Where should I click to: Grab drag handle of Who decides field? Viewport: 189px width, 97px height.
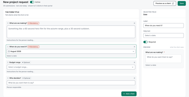[x=8, y=78]
